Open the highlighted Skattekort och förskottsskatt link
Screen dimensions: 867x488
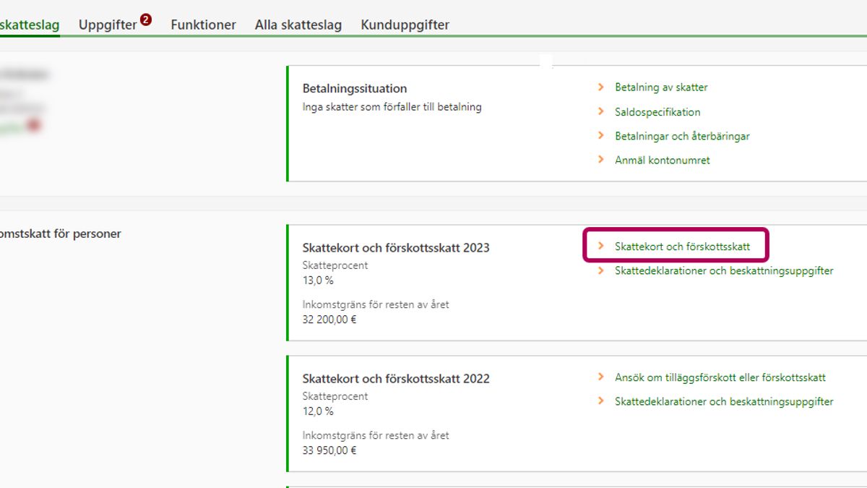682,247
